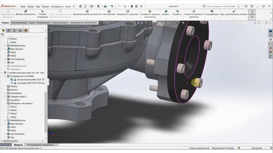Create a new document with New icon
Screen dimensions: 273x153
(85, 6)
